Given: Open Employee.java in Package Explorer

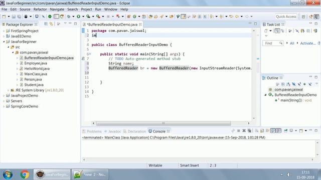Looking at the screenshot, I should (36, 63).
